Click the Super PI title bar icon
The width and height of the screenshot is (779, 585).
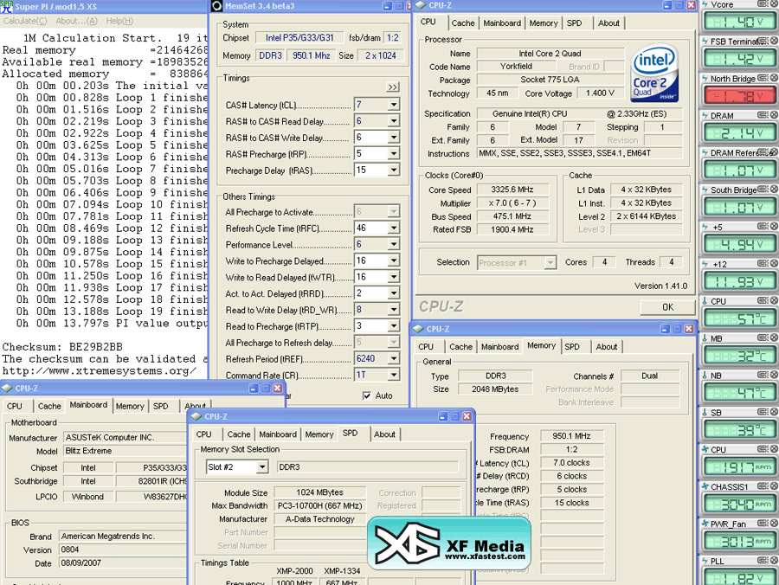[x=6, y=6]
